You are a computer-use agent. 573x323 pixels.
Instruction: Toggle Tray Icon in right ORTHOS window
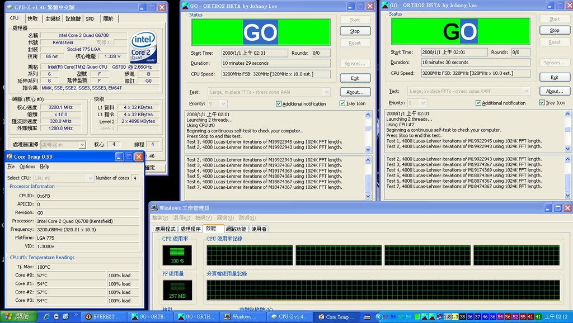pyautogui.click(x=542, y=103)
